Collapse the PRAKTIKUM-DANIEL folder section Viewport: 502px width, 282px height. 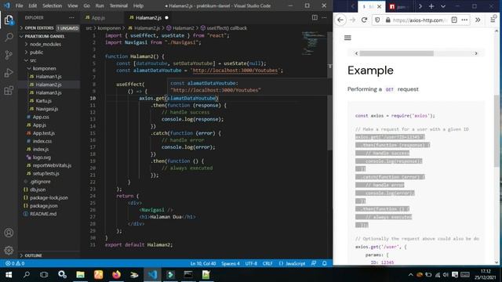click(49, 36)
